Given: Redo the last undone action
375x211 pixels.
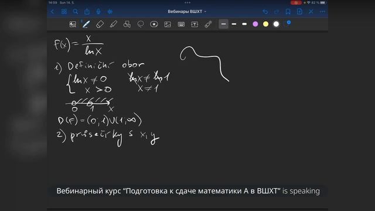Looking at the screenshot, I should 277,12.
